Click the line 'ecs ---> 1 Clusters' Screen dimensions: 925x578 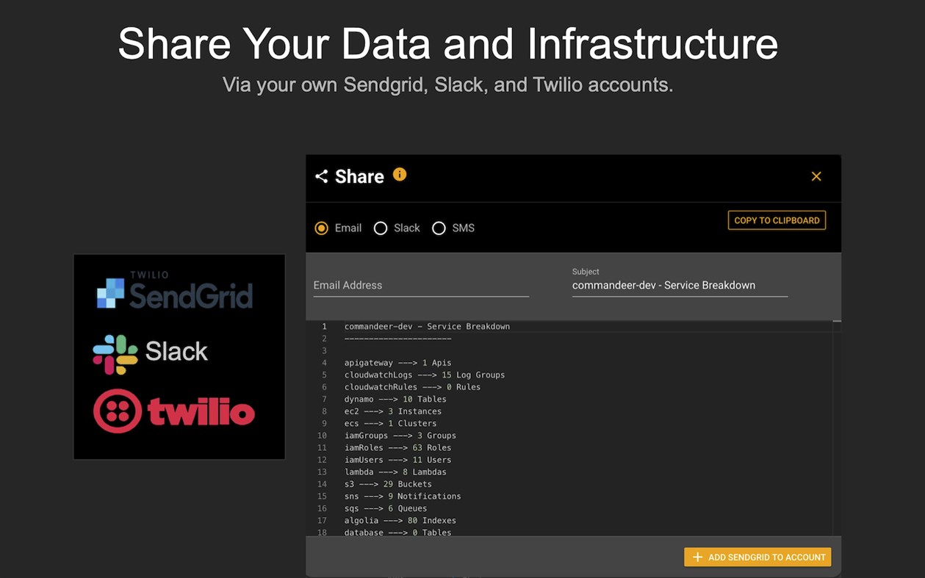point(390,423)
